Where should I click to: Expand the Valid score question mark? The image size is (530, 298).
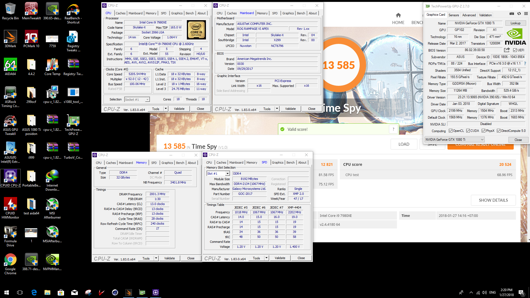pyautogui.click(x=393, y=129)
